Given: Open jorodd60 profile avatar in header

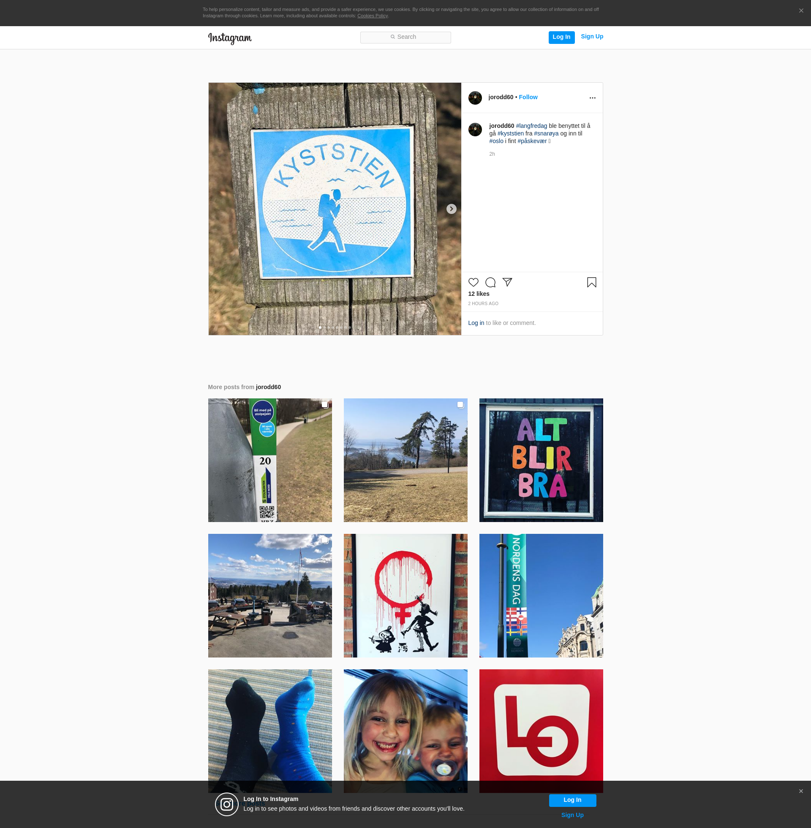Looking at the screenshot, I should tap(475, 98).
